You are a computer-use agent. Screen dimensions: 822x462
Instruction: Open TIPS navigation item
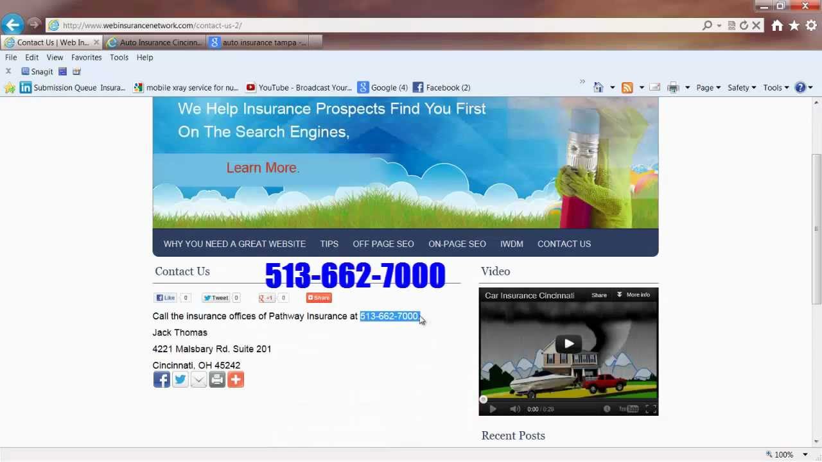click(x=329, y=244)
